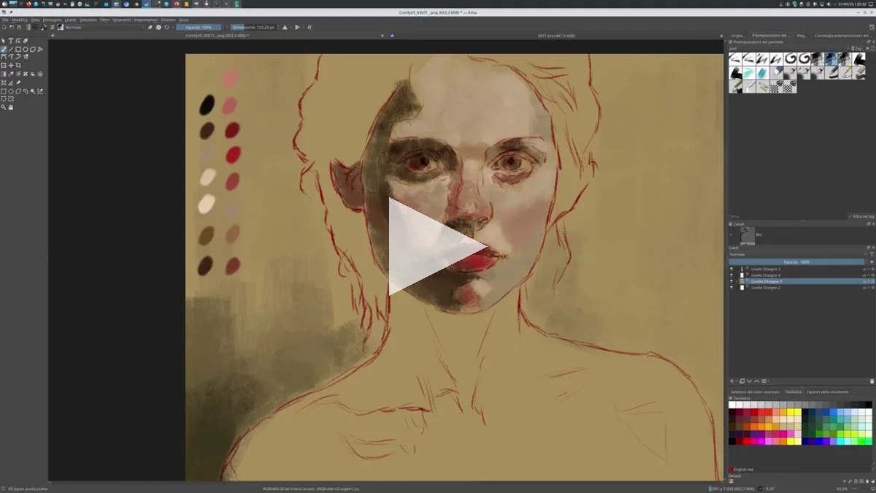Select the Freehand Brush tool
Screen dimensions: 876x493
[4, 50]
